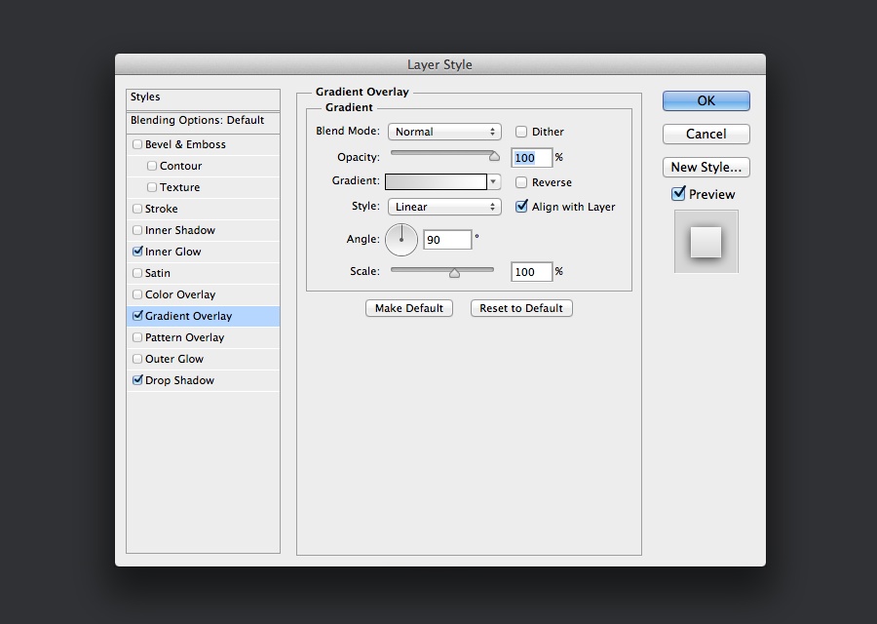Open the Inner Shadow settings
The width and height of the screenshot is (877, 624).
click(180, 230)
